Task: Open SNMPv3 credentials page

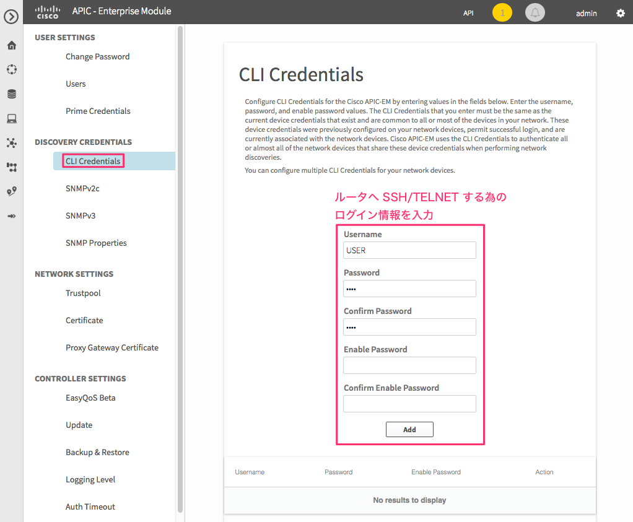Action: point(81,215)
